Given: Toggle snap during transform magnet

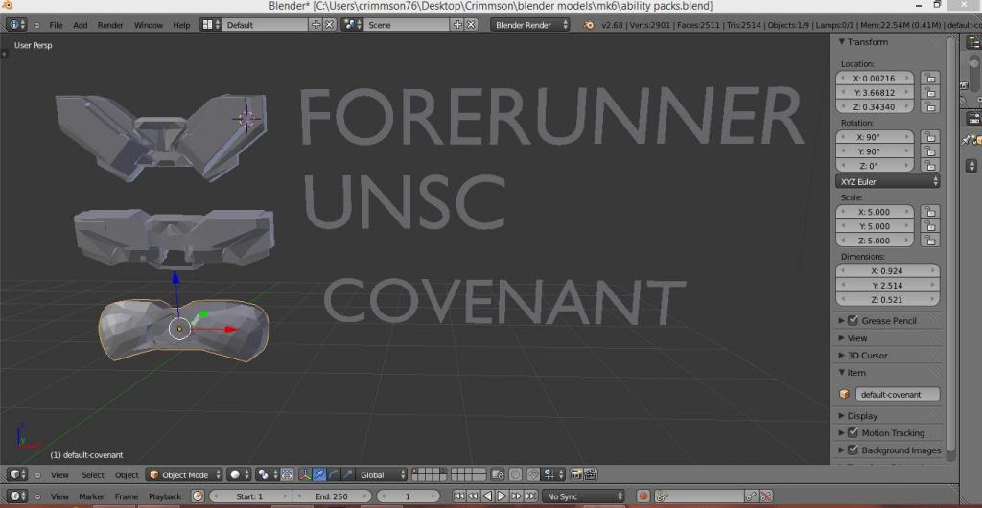Looking at the screenshot, I should point(533,474).
